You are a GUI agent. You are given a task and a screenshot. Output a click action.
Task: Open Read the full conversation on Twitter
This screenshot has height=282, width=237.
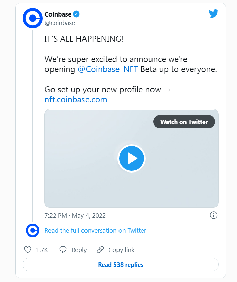pyautogui.click(x=95, y=230)
